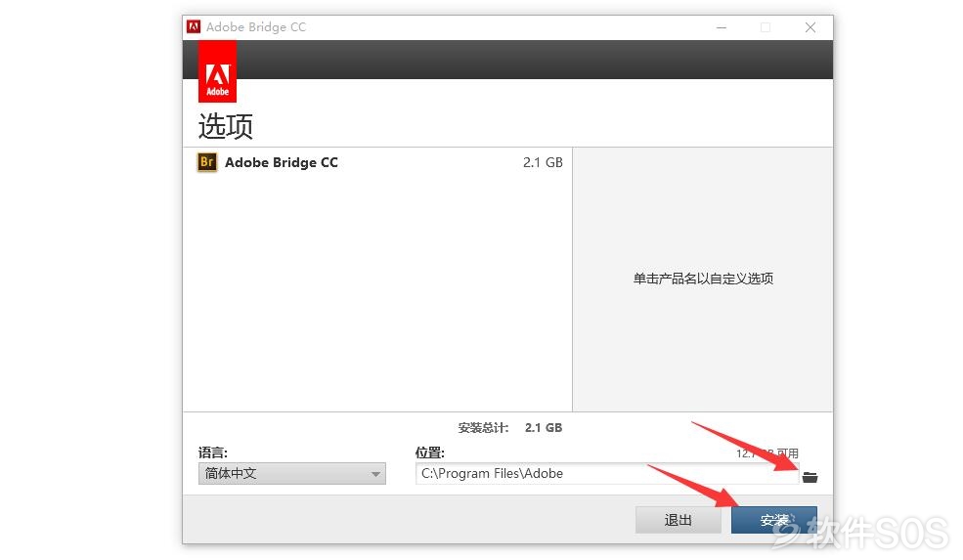The height and width of the screenshot is (560, 963).
Task: Click the Adobe Bridge Br product icon
Action: pyautogui.click(x=207, y=162)
